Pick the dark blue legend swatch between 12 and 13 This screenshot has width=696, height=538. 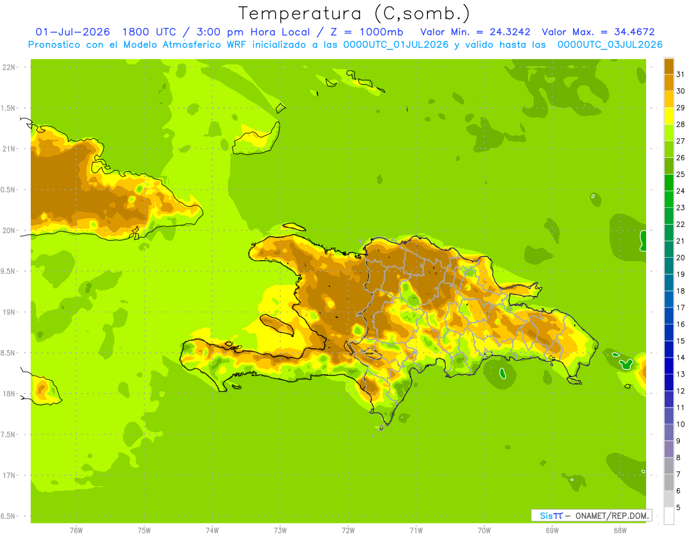[x=669, y=383]
